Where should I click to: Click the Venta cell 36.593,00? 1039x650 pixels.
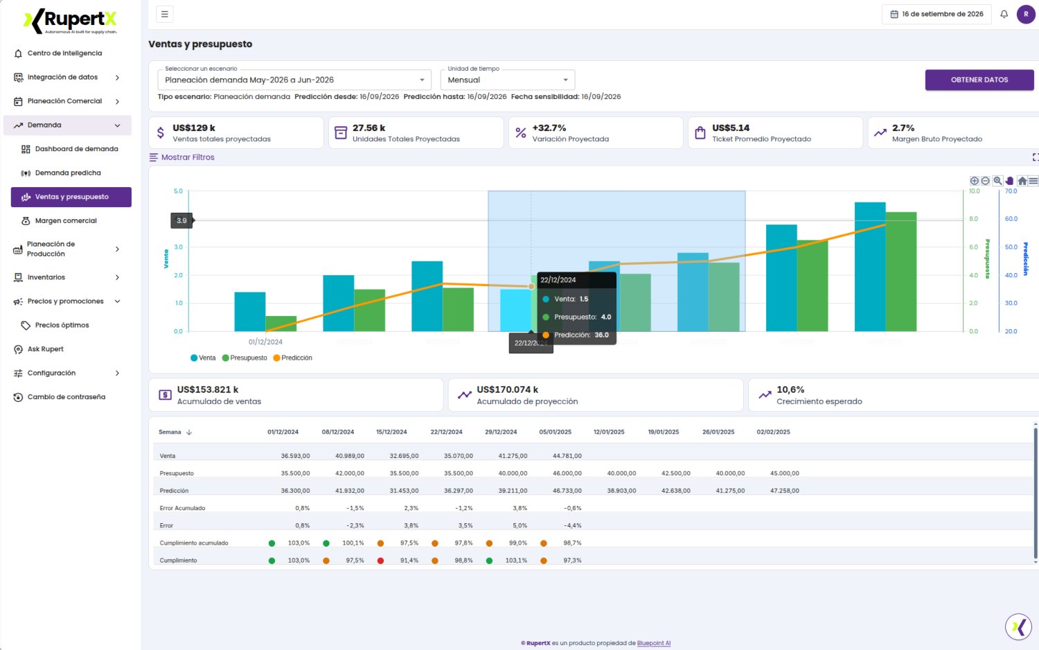[295, 456]
